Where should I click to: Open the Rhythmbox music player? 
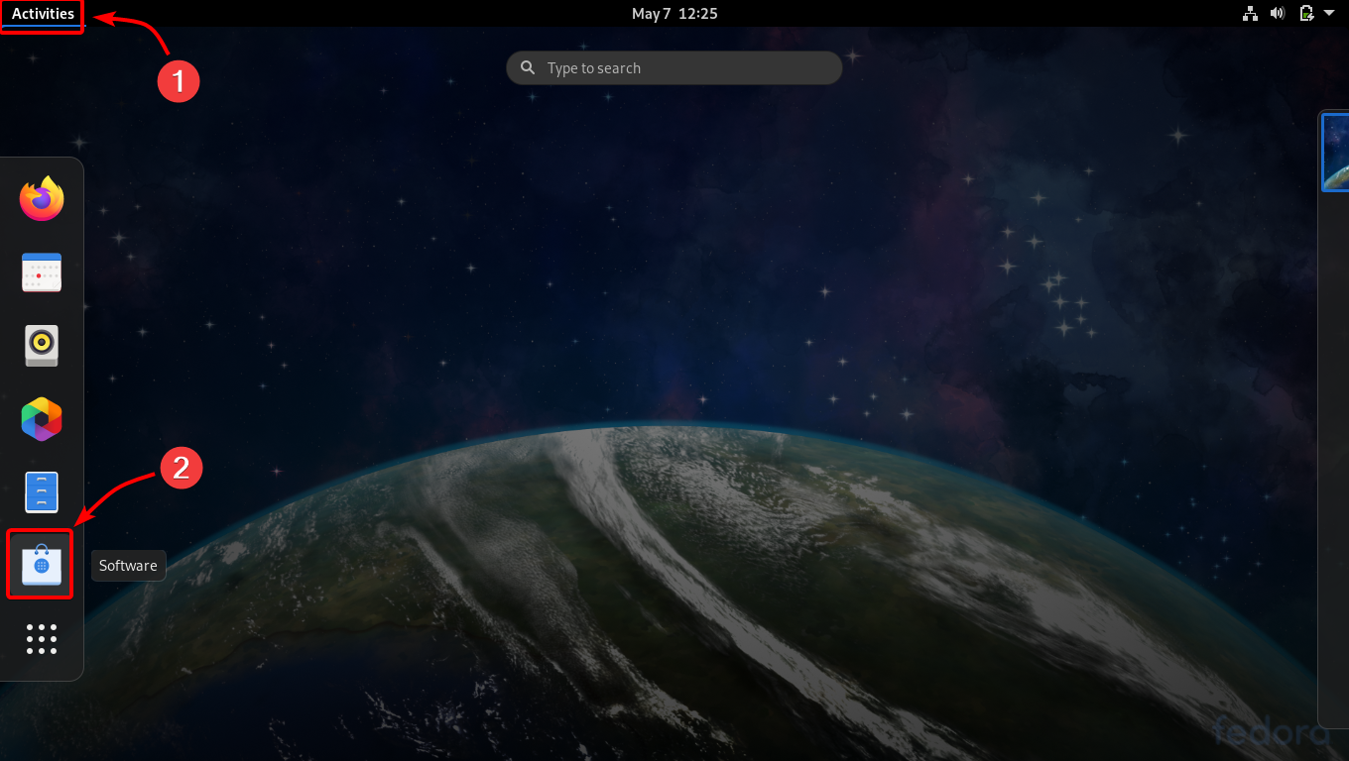[41, 345]
